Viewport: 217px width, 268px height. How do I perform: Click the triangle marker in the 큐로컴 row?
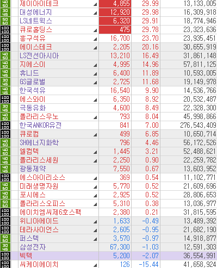coord(95,135)
